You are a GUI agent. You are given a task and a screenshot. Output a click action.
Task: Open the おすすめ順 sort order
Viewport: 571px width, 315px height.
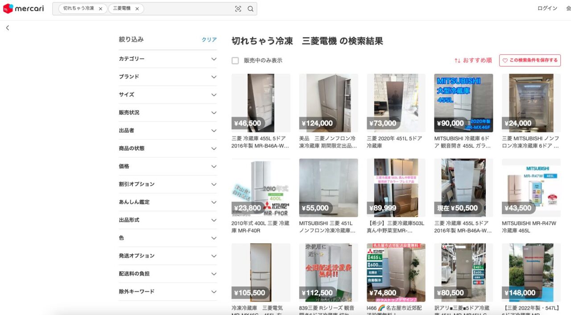tap(473, 61)
